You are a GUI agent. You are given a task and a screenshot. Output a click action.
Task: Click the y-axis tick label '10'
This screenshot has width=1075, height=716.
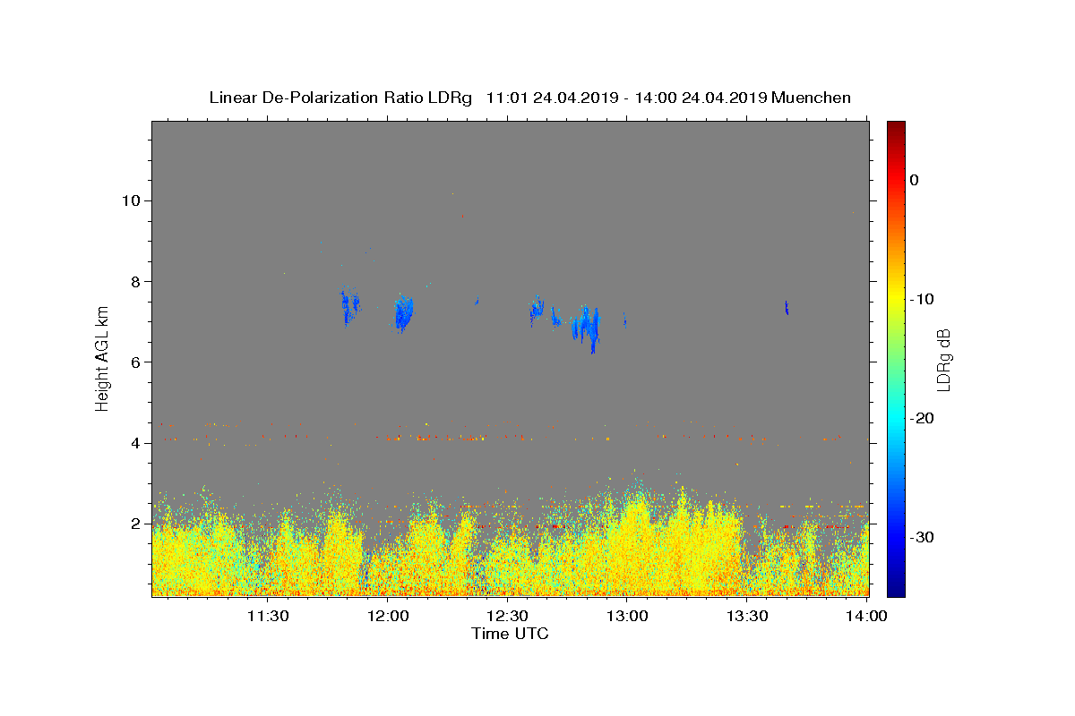[x=133, y=200]
